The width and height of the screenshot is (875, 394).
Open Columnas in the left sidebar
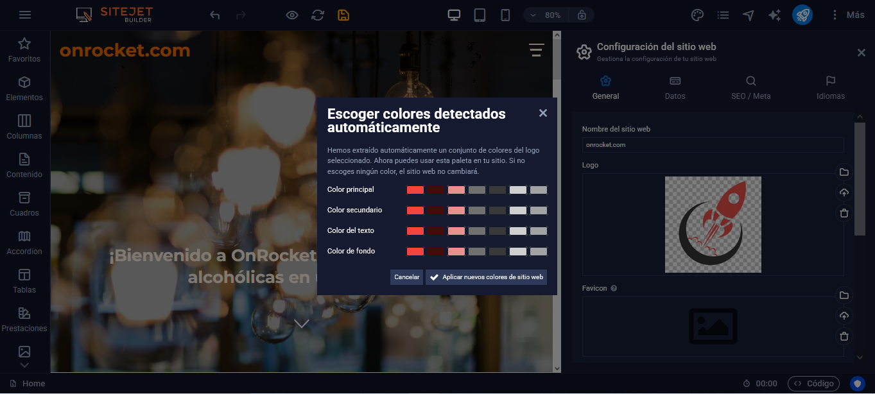[24, 127]
